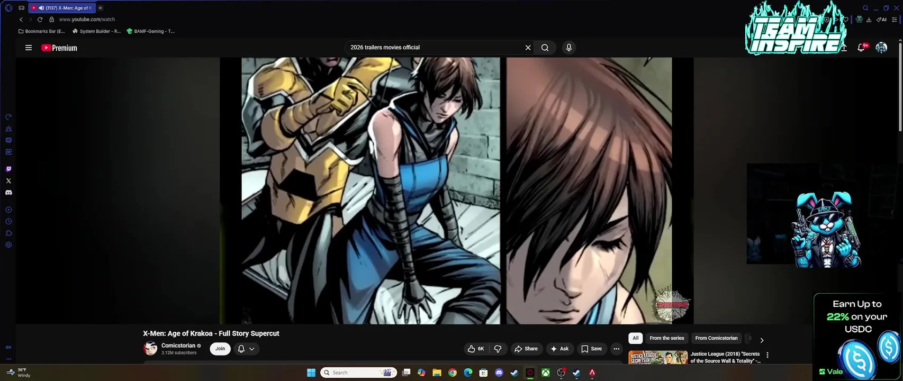Start voice search with microphone
903x381 pixels.
569,48
